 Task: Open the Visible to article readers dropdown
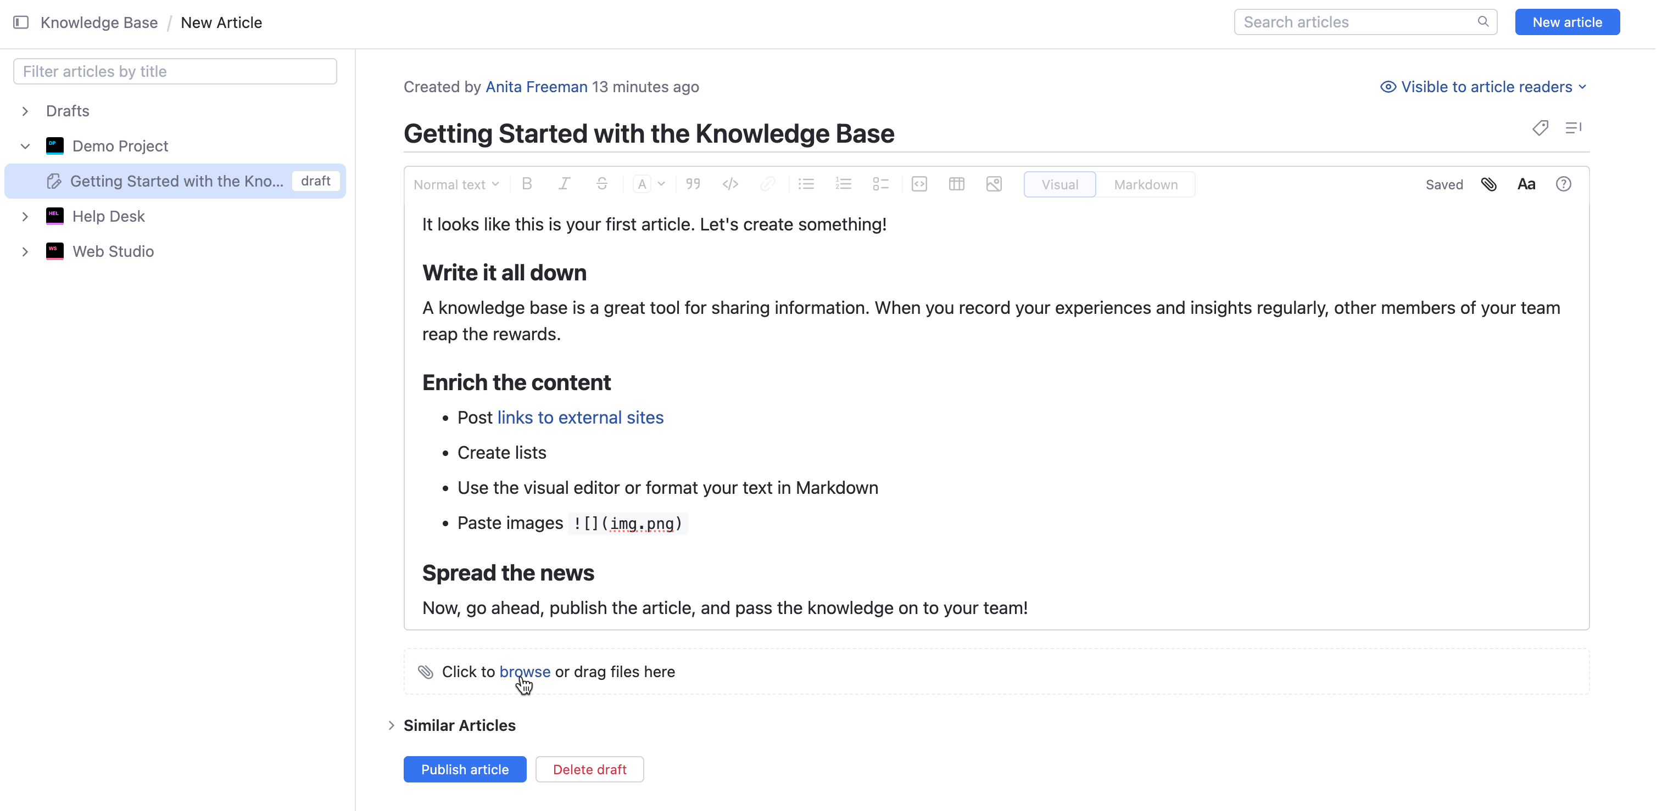(1483, 87)
